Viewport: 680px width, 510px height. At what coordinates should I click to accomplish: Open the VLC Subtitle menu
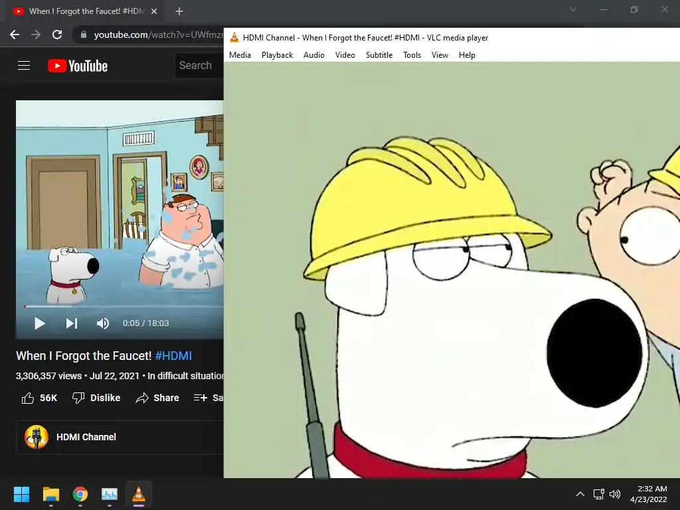pyautogui.click(x=379, y=55)
